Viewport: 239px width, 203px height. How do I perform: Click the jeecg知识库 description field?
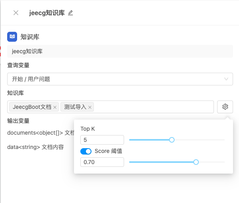tap(120, 51)
